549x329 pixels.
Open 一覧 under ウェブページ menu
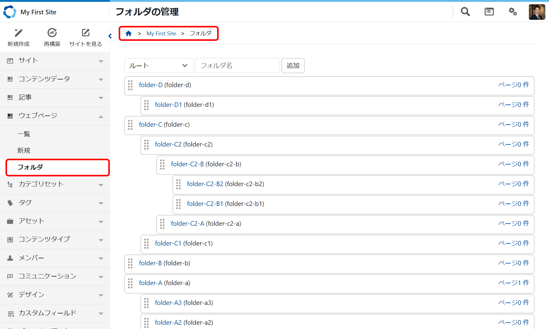(x=24, y=134)
